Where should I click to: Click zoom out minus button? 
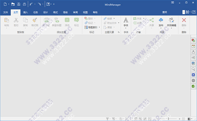pyautogui.click(x=157, y=119)
